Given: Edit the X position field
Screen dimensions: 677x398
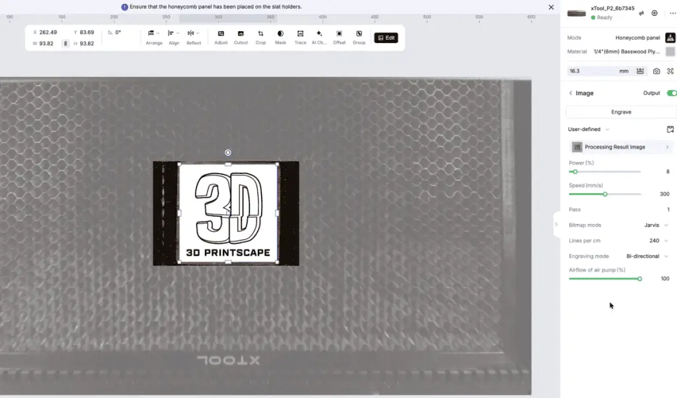Looking at the screenshot, I should click(48, 32).
